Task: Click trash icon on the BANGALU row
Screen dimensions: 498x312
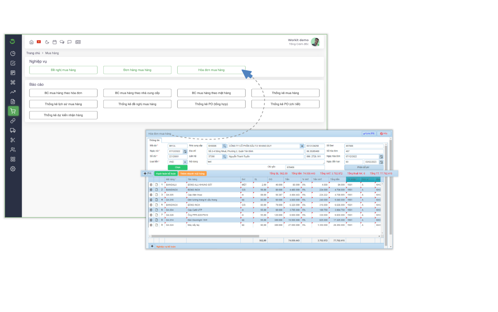Action: pyautogui.click(x=151, y=184)
